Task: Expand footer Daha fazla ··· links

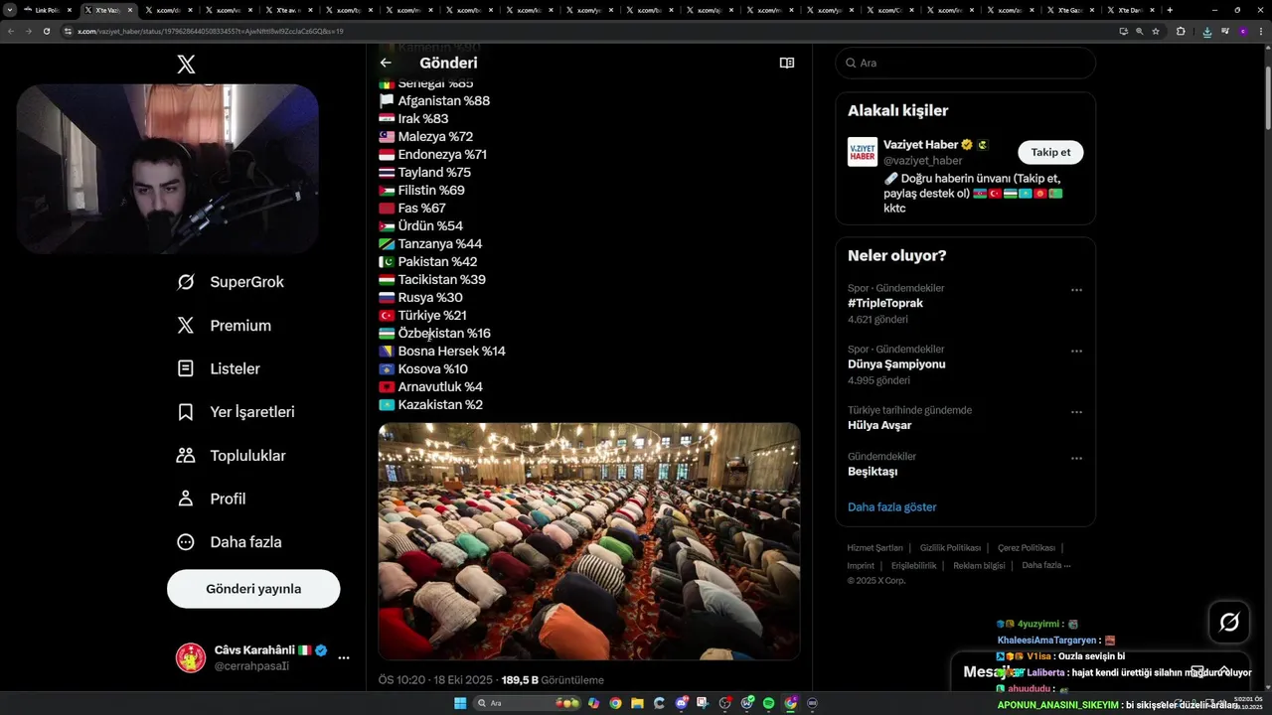Action: 1046,565
